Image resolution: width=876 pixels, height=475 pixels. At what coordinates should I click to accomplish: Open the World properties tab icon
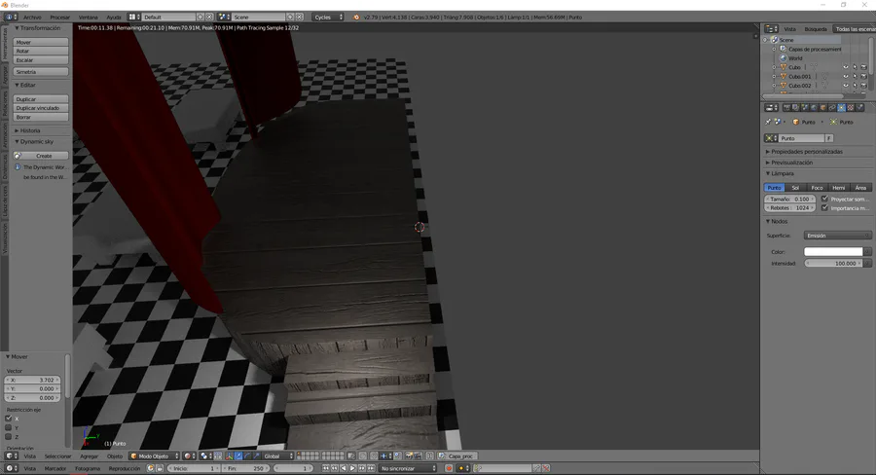(x=814, y=107)
